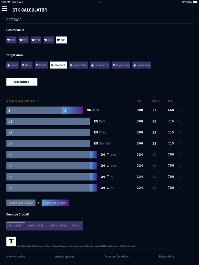Select health value 300
Viewport: 199px width, 265px height.
click(x=61, y=40)
